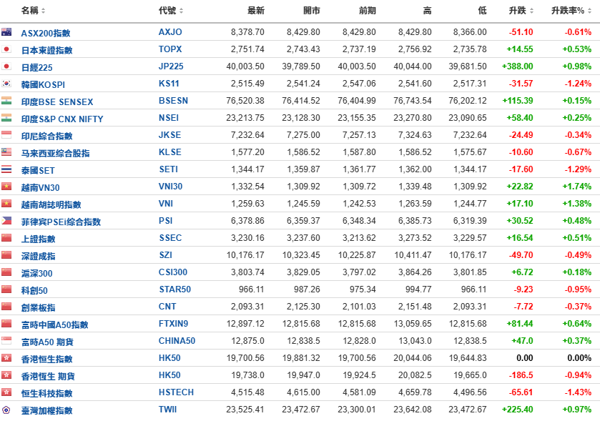Click the 開市 column header
This screenshot has width=600, height=421.
(x=311, y=11)
